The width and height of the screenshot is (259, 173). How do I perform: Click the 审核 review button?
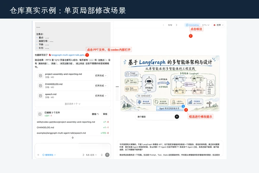pos(105,114)
